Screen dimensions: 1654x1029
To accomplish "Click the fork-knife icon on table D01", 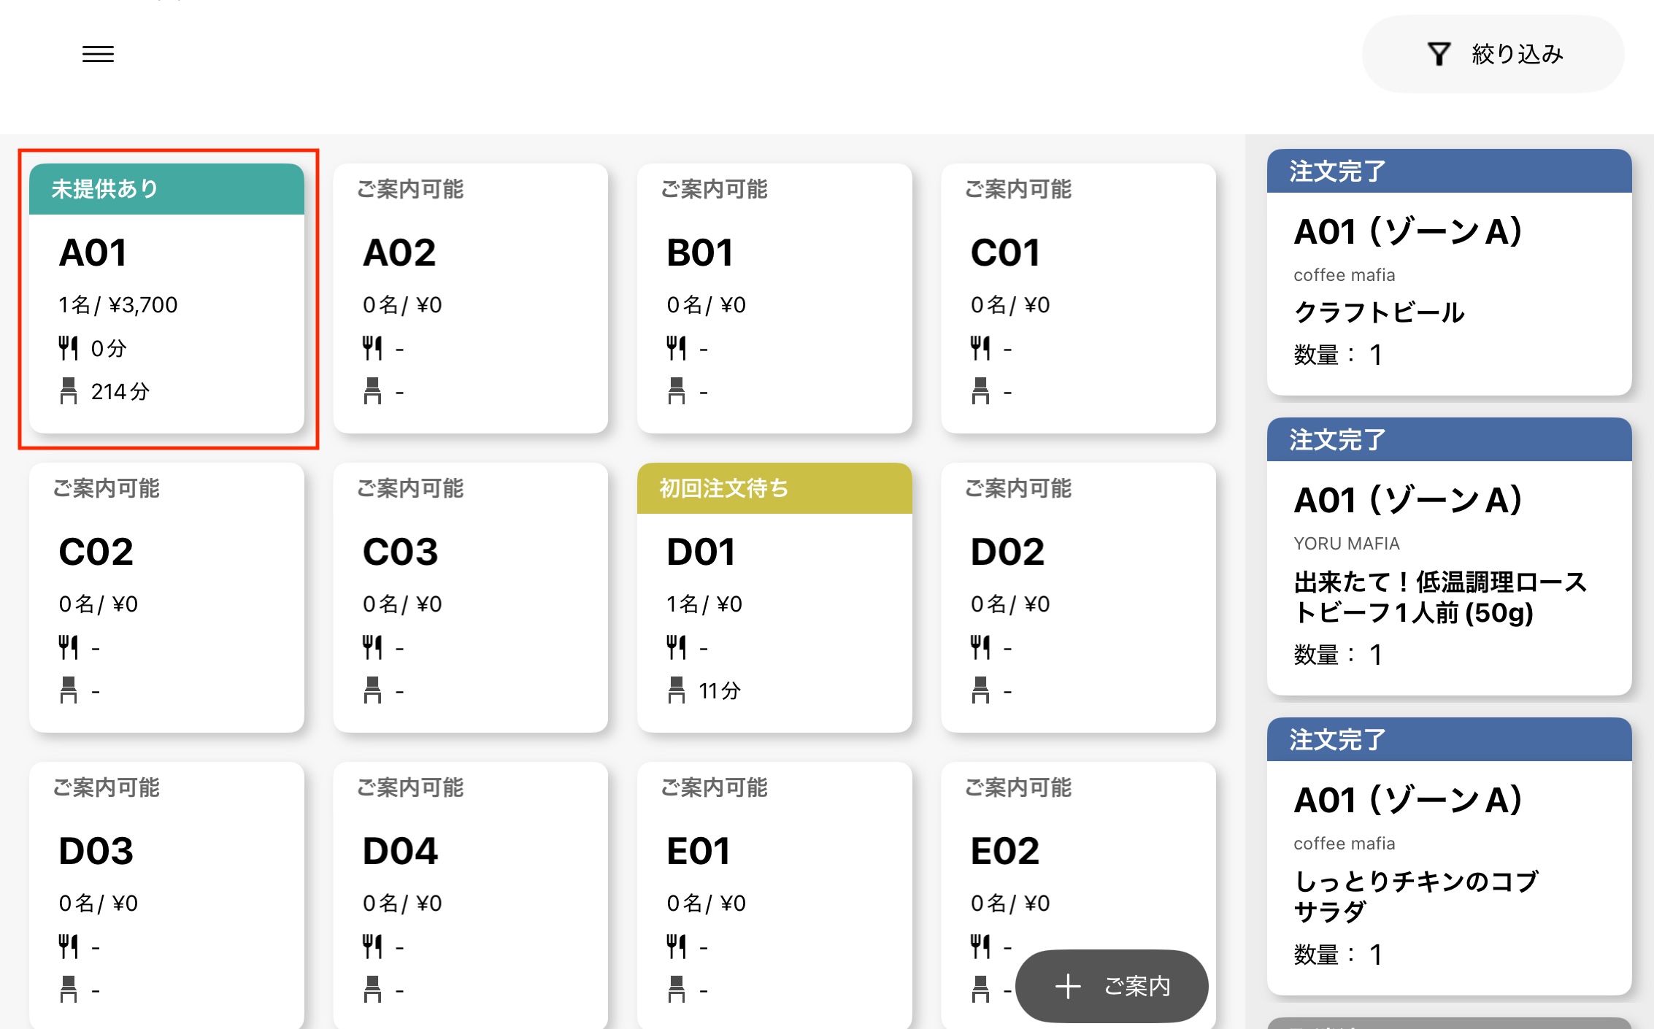I will [677, 647].
